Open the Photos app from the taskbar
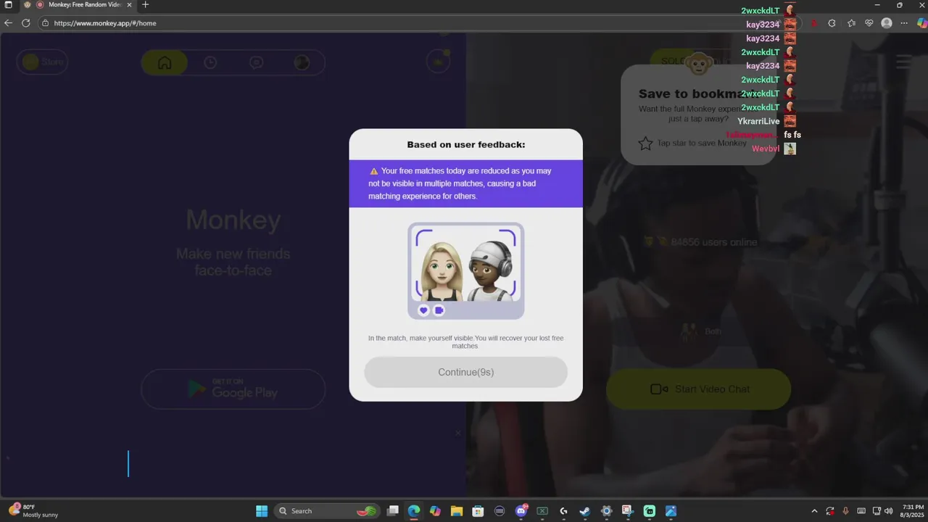The height and width of the screenshot is (522, 928). (x=671, y=511)
